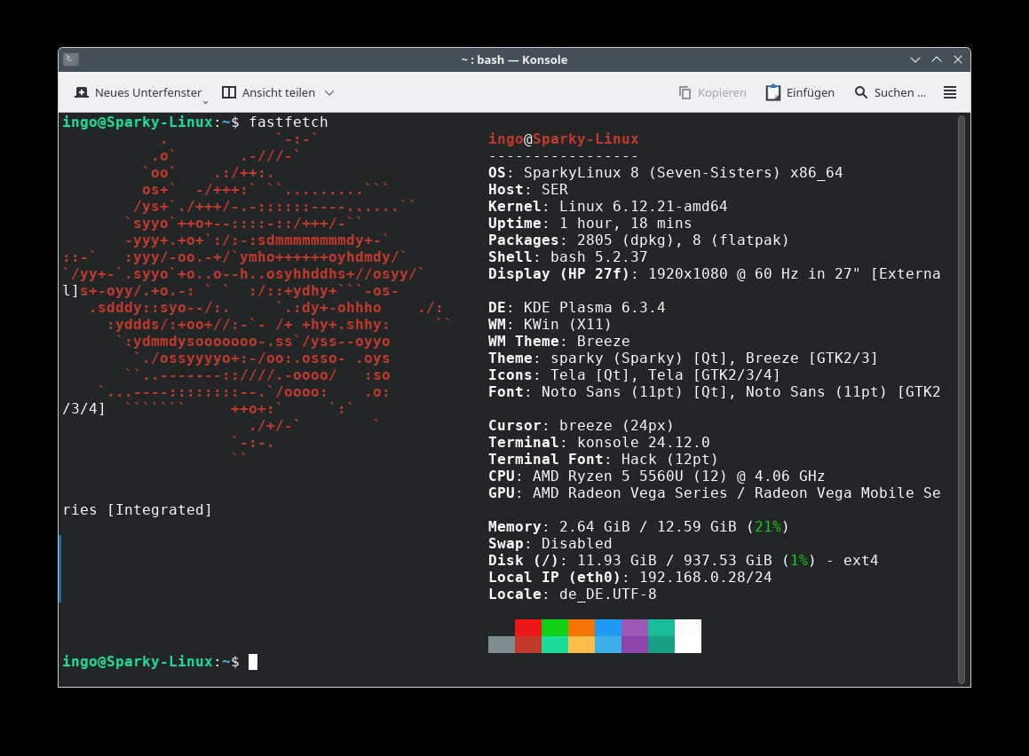
Task: Click the terminal vertical scrollbar
Action: (x=962, y=400)
